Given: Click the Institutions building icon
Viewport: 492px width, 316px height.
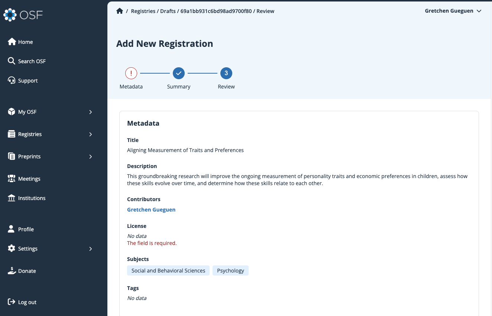Looking at the screenshot, I should tap(12, 198).
